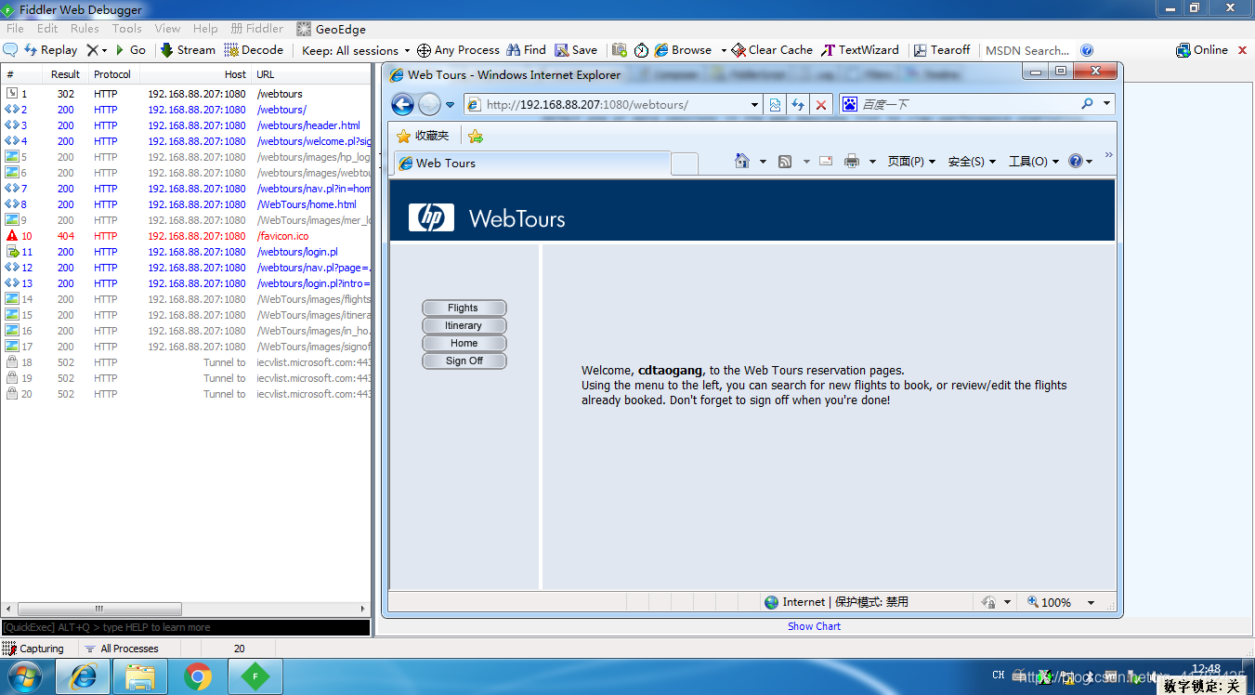Expand the Browse dropdown arrow
Viewport: 1255px width, 695px height.
(x=724, y=50)
